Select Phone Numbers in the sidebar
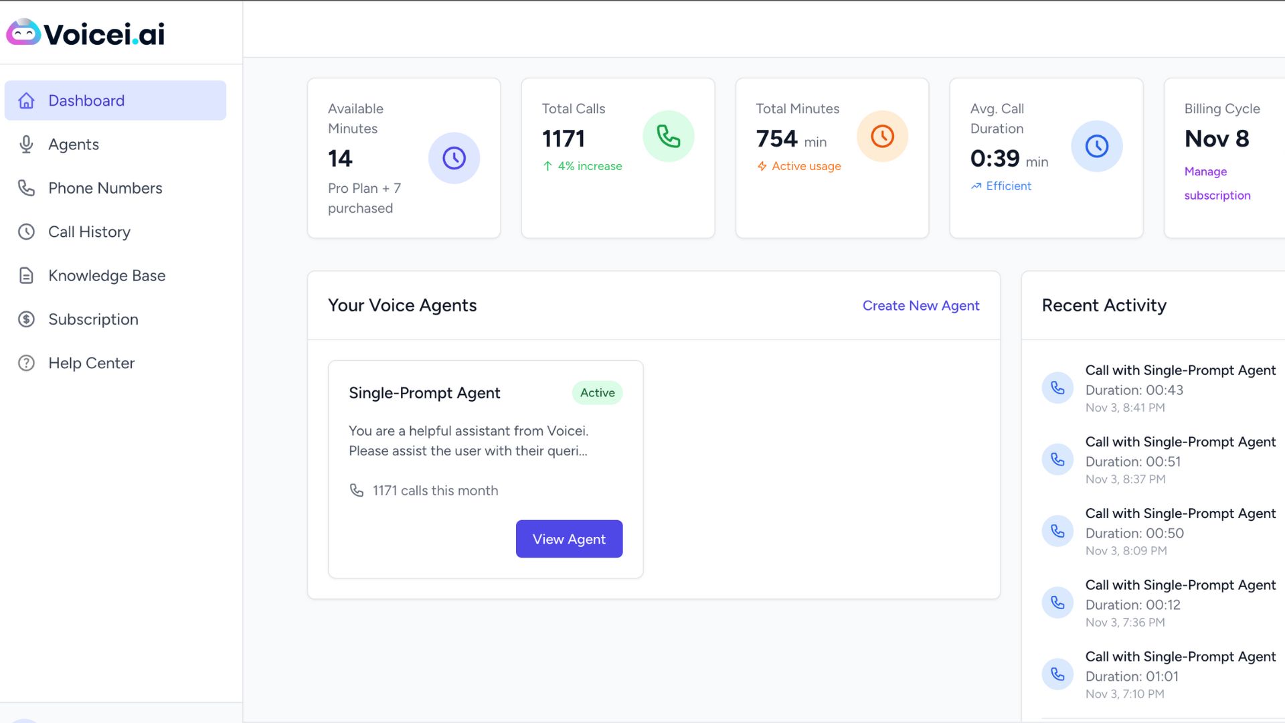The image size is (1285, 723). pyautogui.click(x=105, y=188)
